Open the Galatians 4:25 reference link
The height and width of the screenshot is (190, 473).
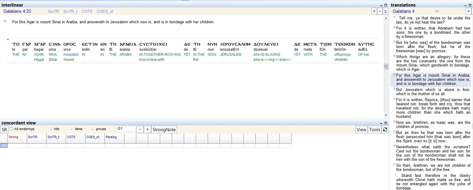(x=17, y=12)
